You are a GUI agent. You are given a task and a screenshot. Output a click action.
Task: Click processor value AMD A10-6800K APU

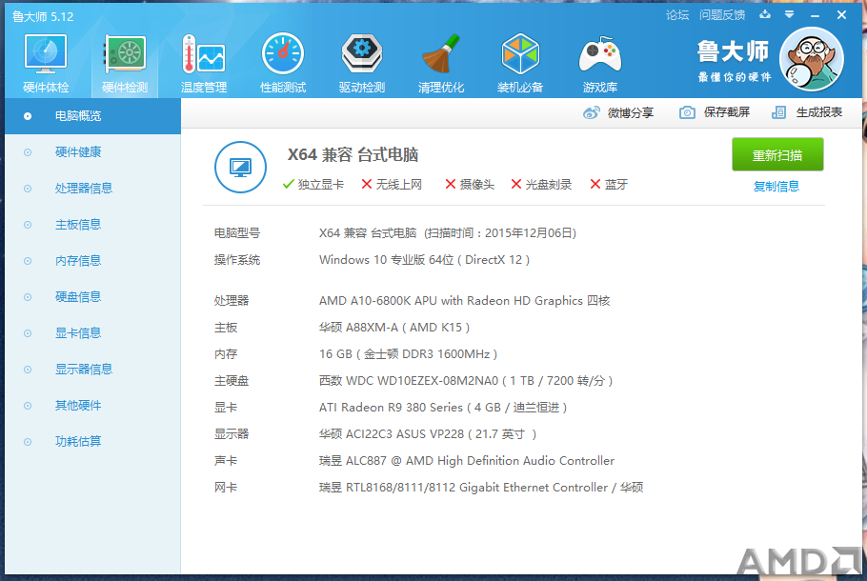(x=465, y=301)
